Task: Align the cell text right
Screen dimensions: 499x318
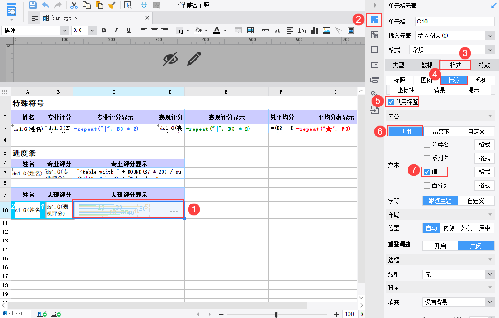Action: pos(165,30)
